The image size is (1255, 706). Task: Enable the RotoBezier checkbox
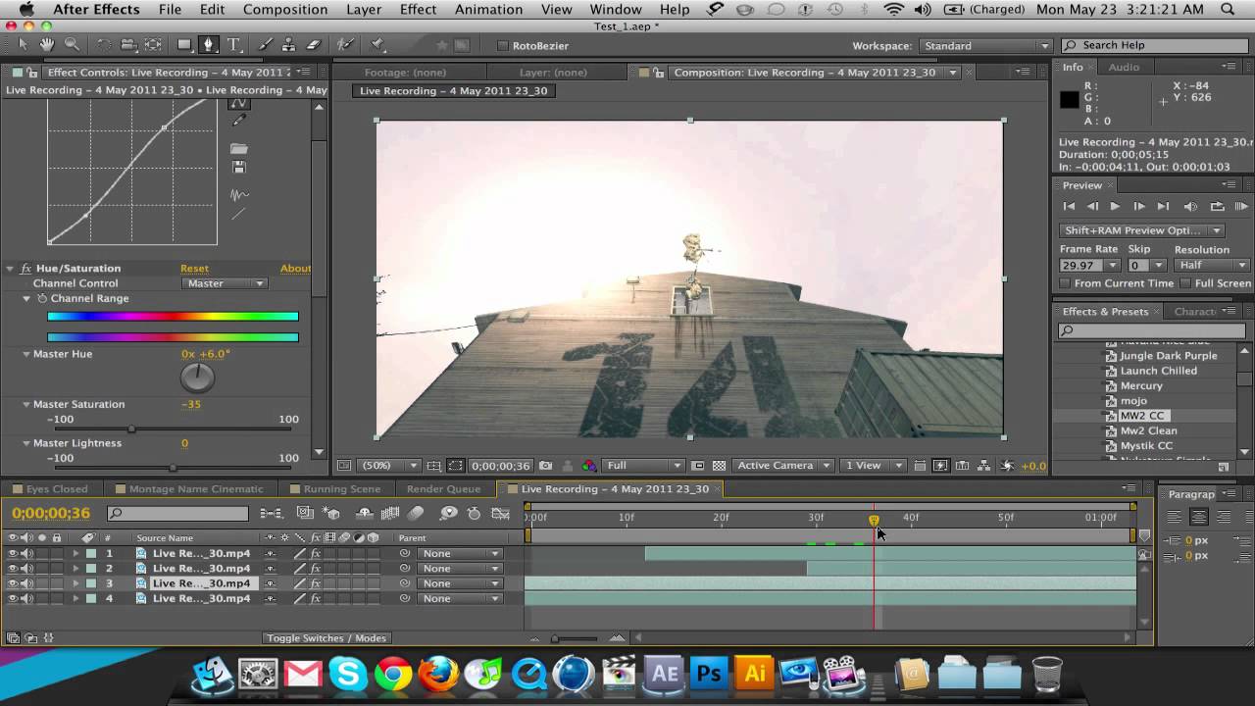[503, 46]
